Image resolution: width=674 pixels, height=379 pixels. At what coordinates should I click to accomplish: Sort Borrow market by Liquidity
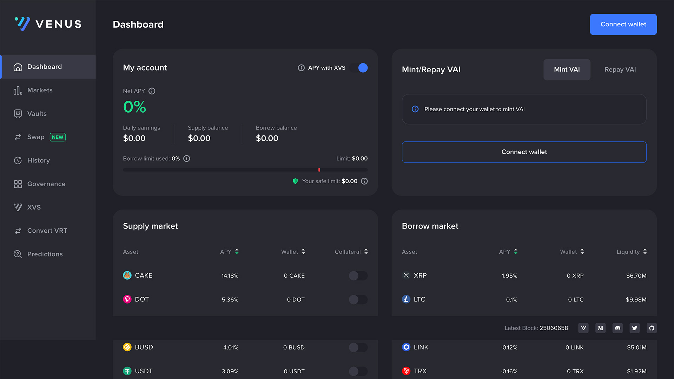tap(645, 252)
